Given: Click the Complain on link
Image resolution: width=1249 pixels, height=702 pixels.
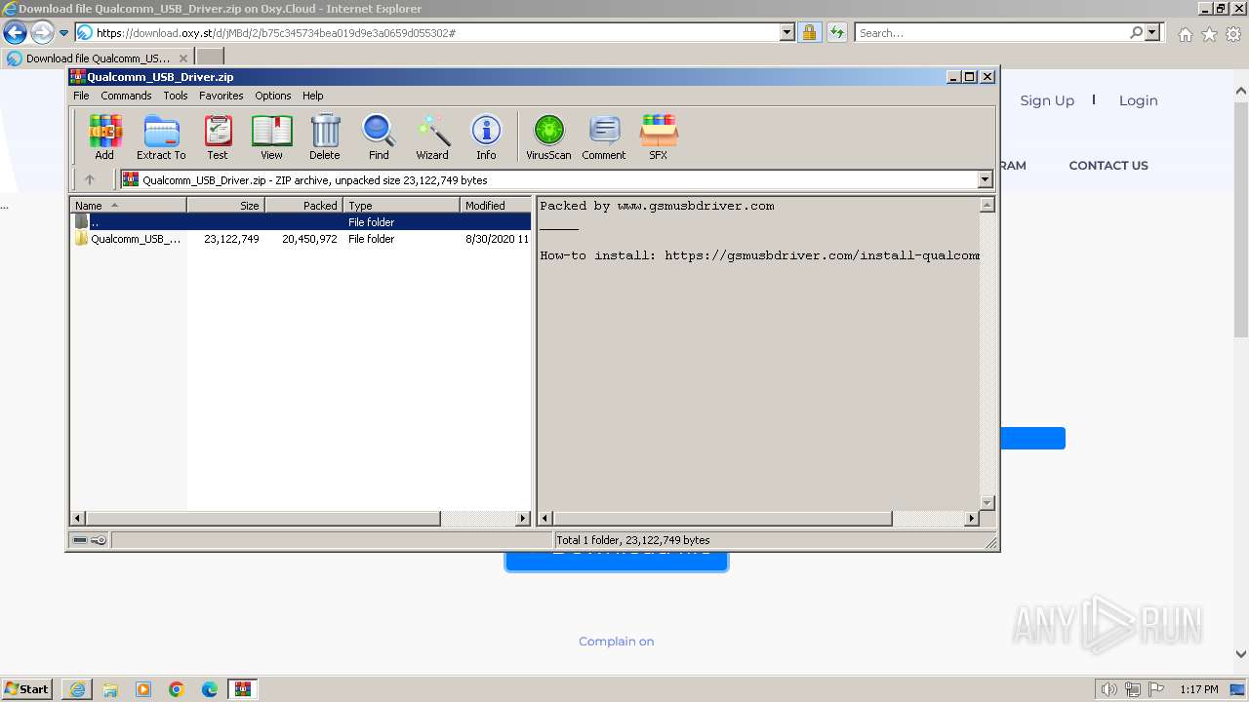Looking at the screenshot, I should [x=617, y=642].
